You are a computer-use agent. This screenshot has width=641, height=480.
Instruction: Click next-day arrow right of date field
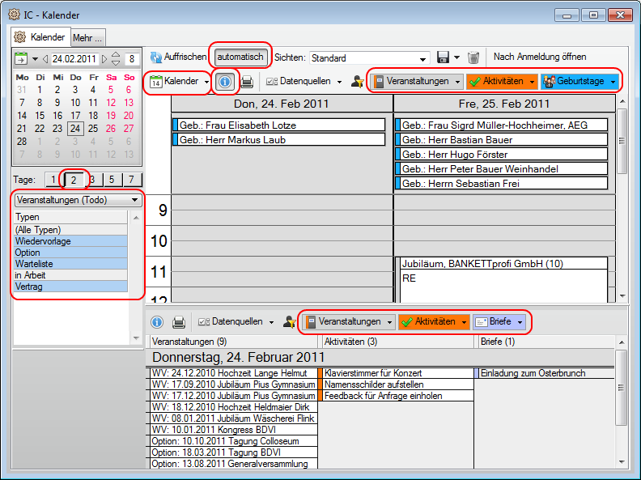pos(104,58)
